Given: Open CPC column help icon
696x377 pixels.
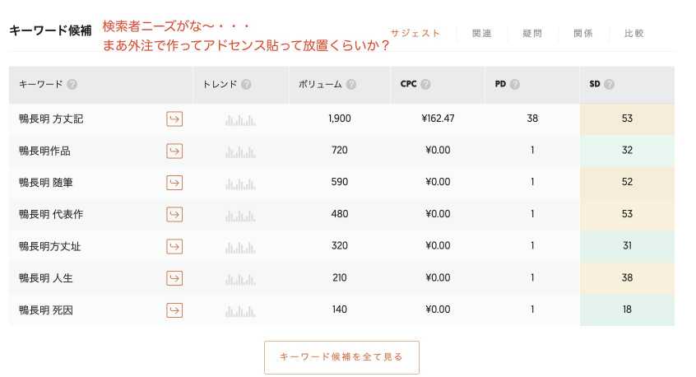Looking at the screenshot, I should [x=425, y=84].
